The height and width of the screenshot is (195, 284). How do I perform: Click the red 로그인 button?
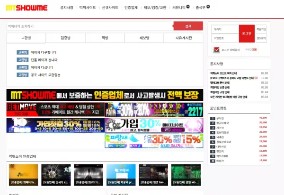247,33
